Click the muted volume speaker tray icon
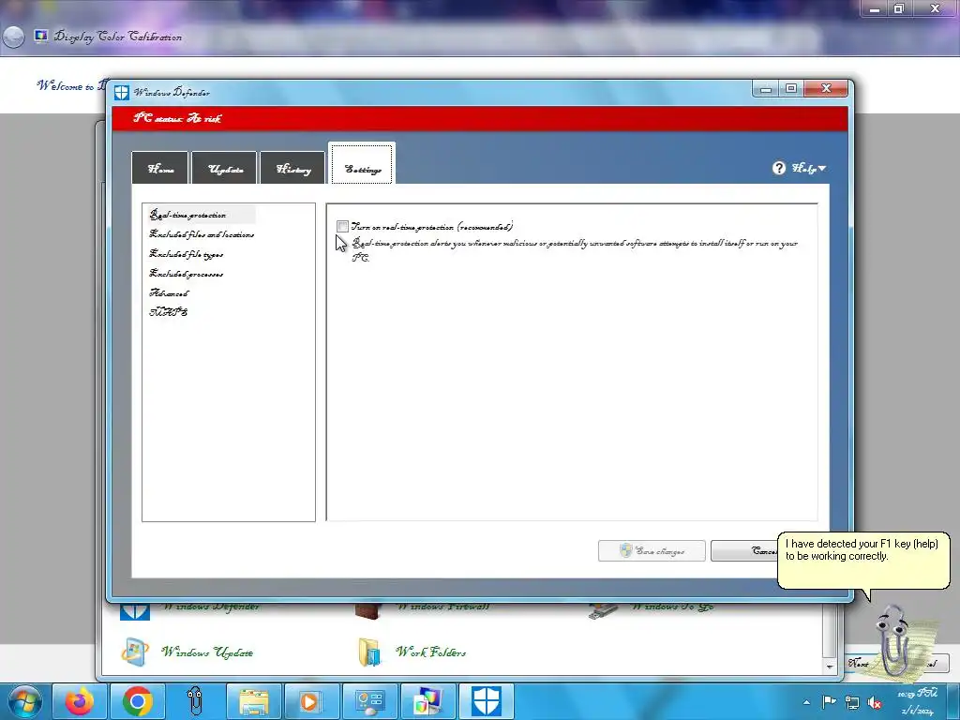 875,702
